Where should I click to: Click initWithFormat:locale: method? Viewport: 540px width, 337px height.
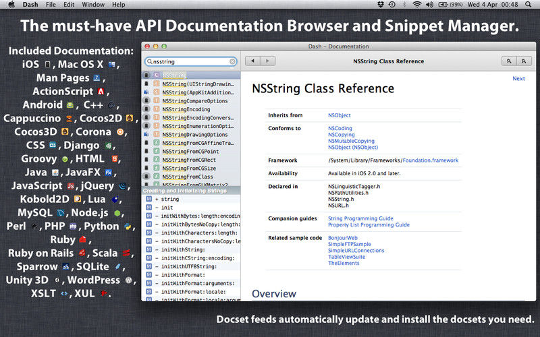coord(191,292)
